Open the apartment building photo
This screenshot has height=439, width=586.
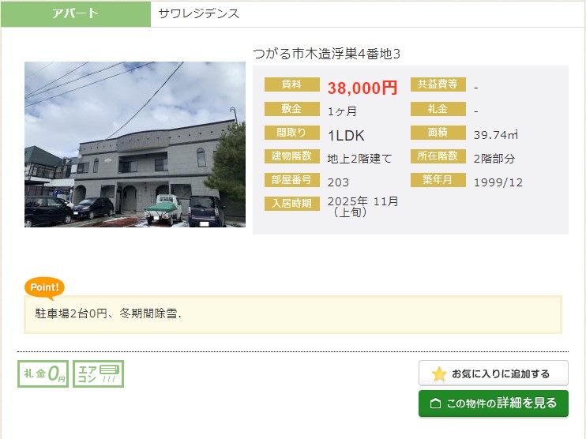click(135, 144)
